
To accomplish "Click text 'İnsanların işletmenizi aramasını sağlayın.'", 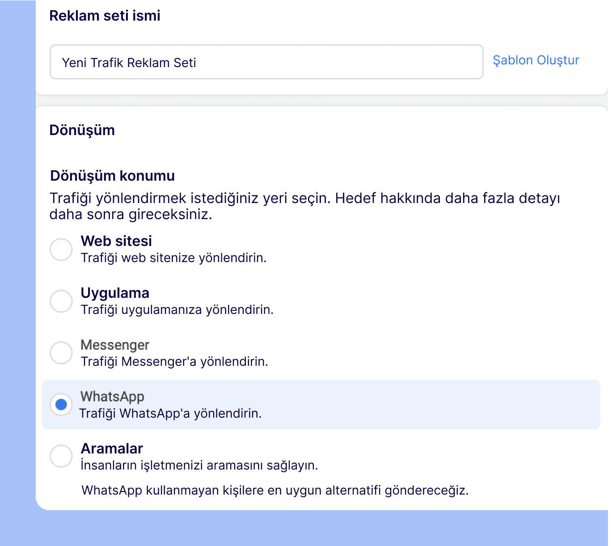I will point(199,466).
